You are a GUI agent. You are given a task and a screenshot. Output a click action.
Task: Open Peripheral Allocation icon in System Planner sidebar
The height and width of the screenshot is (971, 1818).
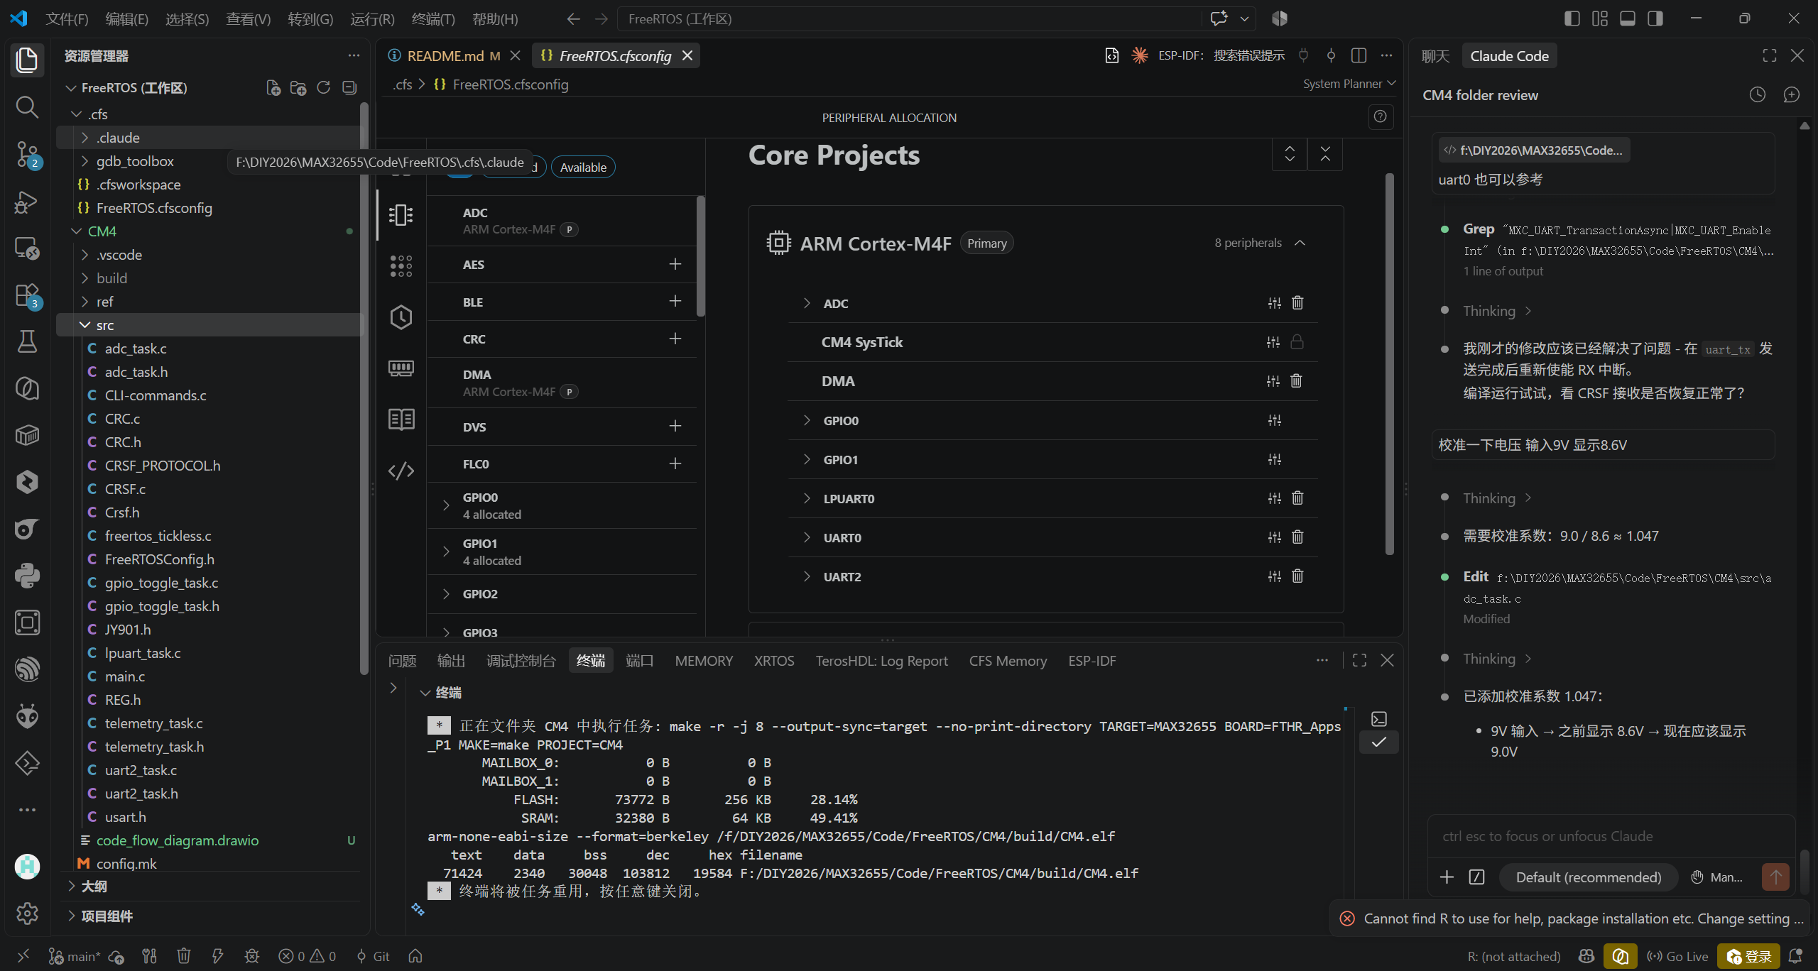tap(401, 215)
